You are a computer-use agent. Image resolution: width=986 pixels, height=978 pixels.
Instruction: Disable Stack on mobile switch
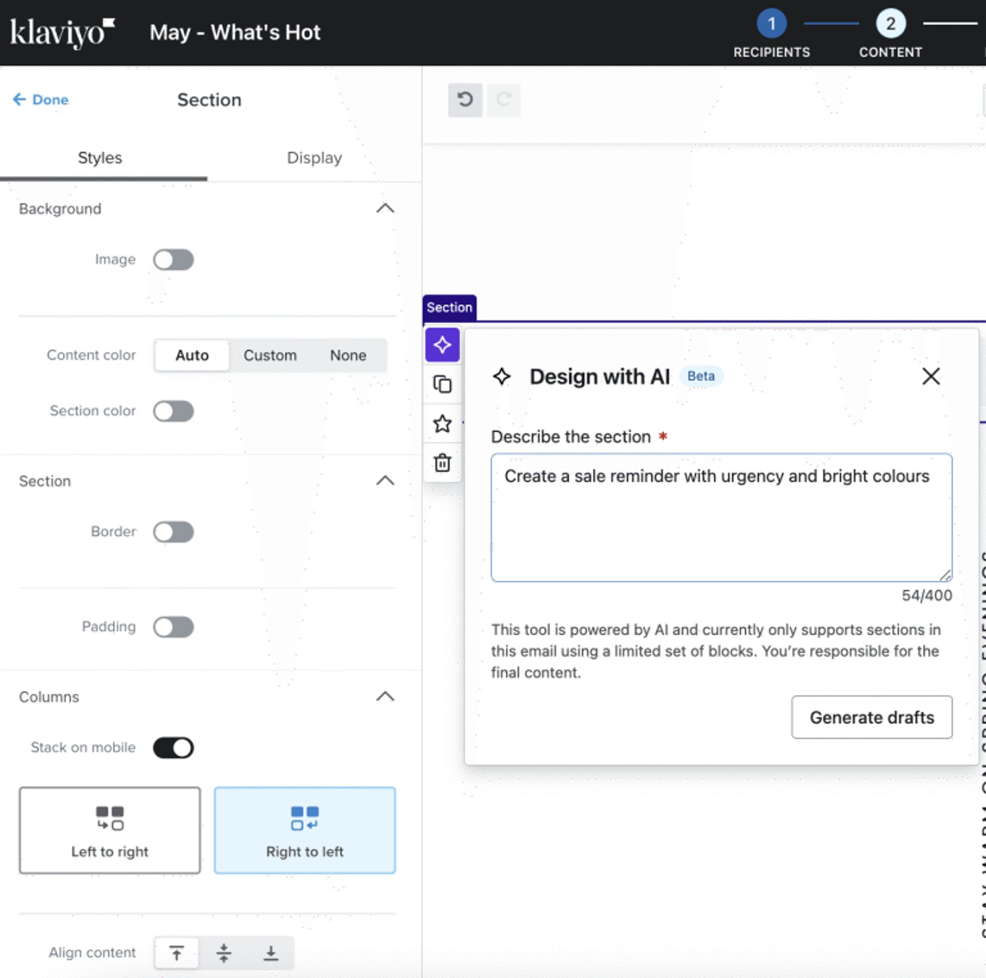coord(174,748)
